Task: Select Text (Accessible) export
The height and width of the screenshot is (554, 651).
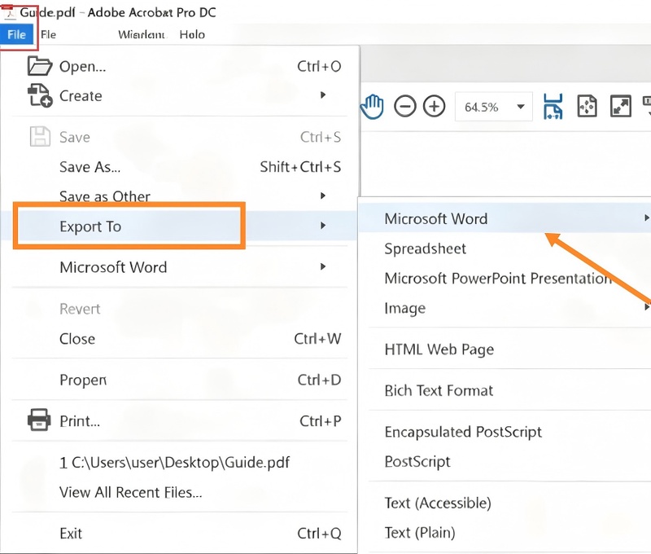Action: click(x=505, y=503)
